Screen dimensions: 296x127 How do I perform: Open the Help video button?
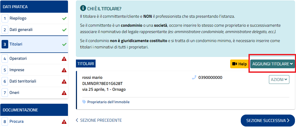point(239,64)
